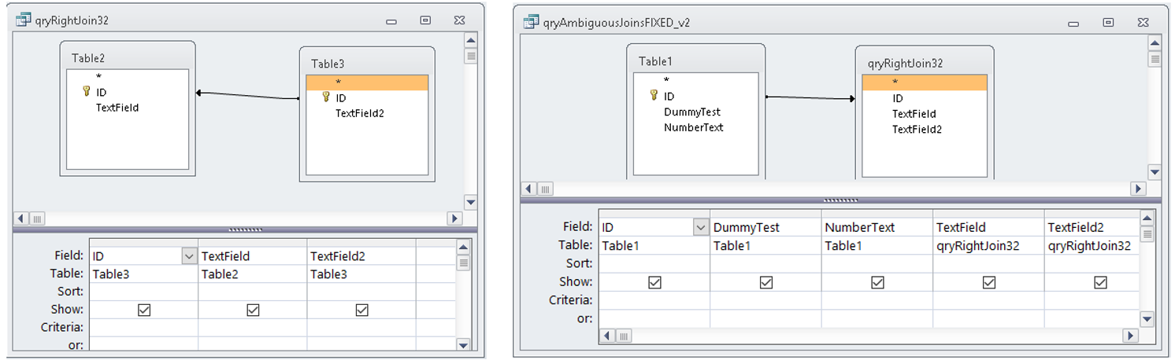The height and width of the screenshot is (360, 1175).
Task: Click scroll down arrow in qryAmbiguousJoinsFIXED_v2 diagram pane
Action: click(1155, 171)
